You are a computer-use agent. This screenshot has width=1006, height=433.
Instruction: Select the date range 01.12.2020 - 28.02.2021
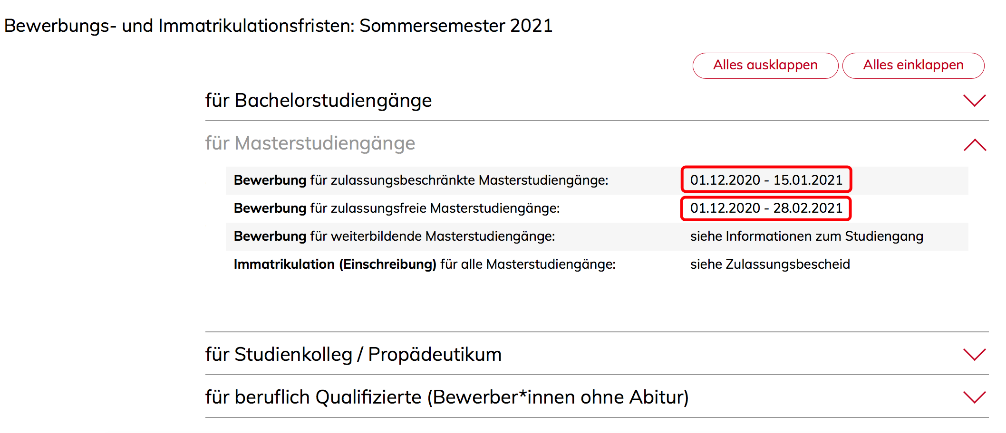pos(766,208)
